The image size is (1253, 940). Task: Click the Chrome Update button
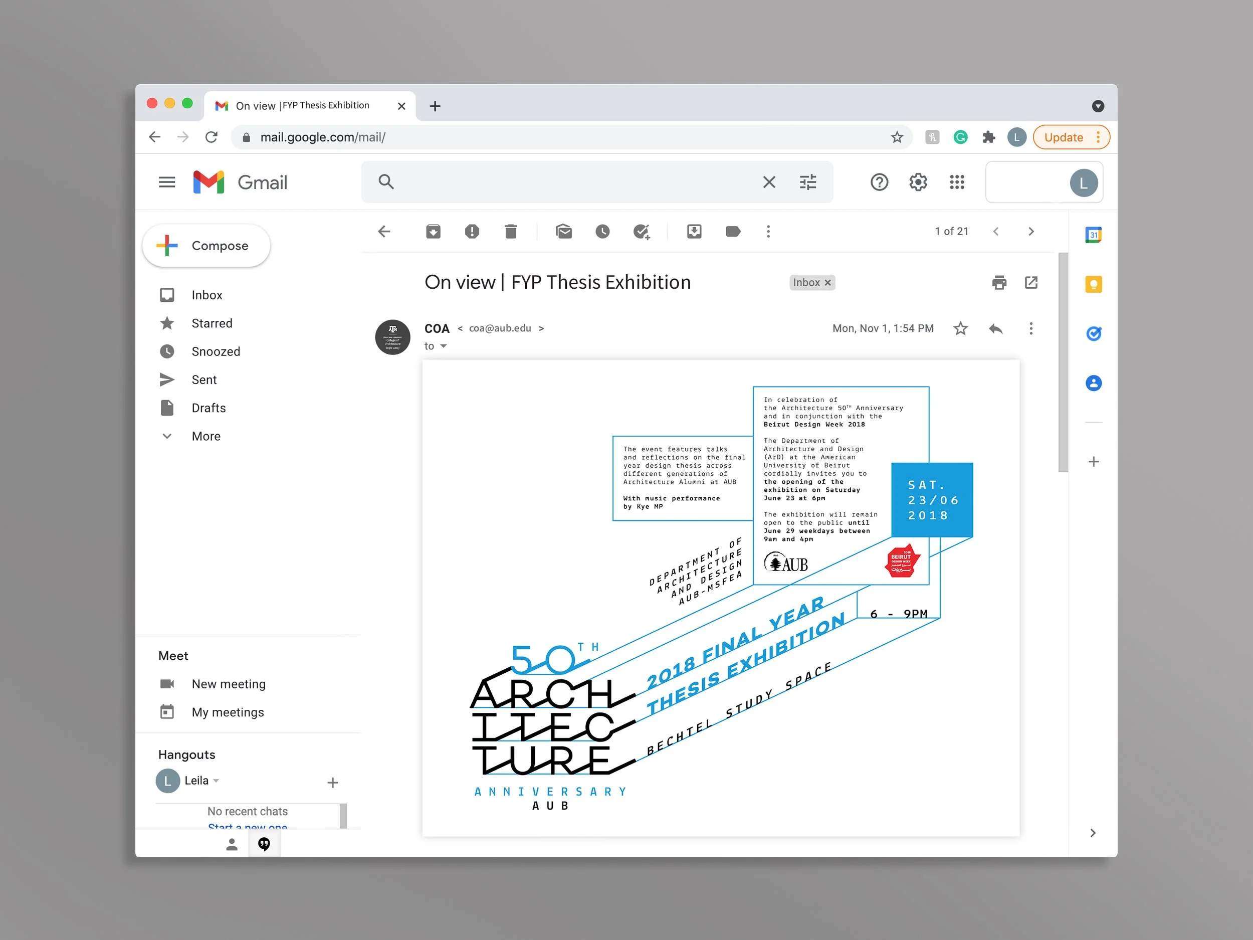[1071, 137]
